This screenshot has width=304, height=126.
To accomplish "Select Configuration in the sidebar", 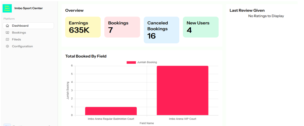I will [28, 46].
